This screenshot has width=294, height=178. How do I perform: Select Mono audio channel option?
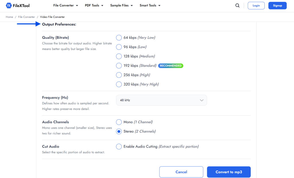click(119, 122)
